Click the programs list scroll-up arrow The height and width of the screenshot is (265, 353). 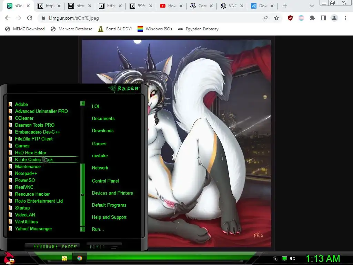tap(83, 104)
